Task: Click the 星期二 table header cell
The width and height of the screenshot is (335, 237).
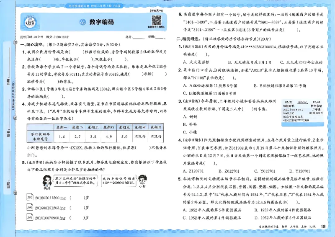Action: pyautogui.click(x=77, y=127)
